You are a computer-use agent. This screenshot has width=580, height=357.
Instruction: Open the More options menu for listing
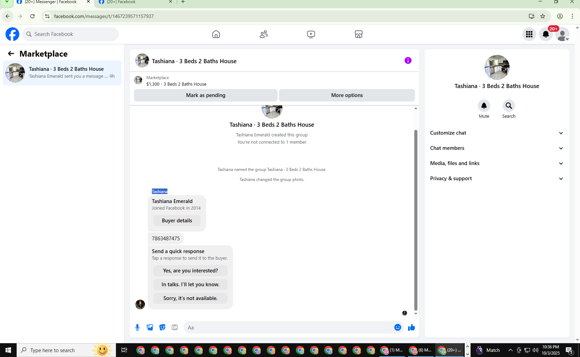point(347,95)
